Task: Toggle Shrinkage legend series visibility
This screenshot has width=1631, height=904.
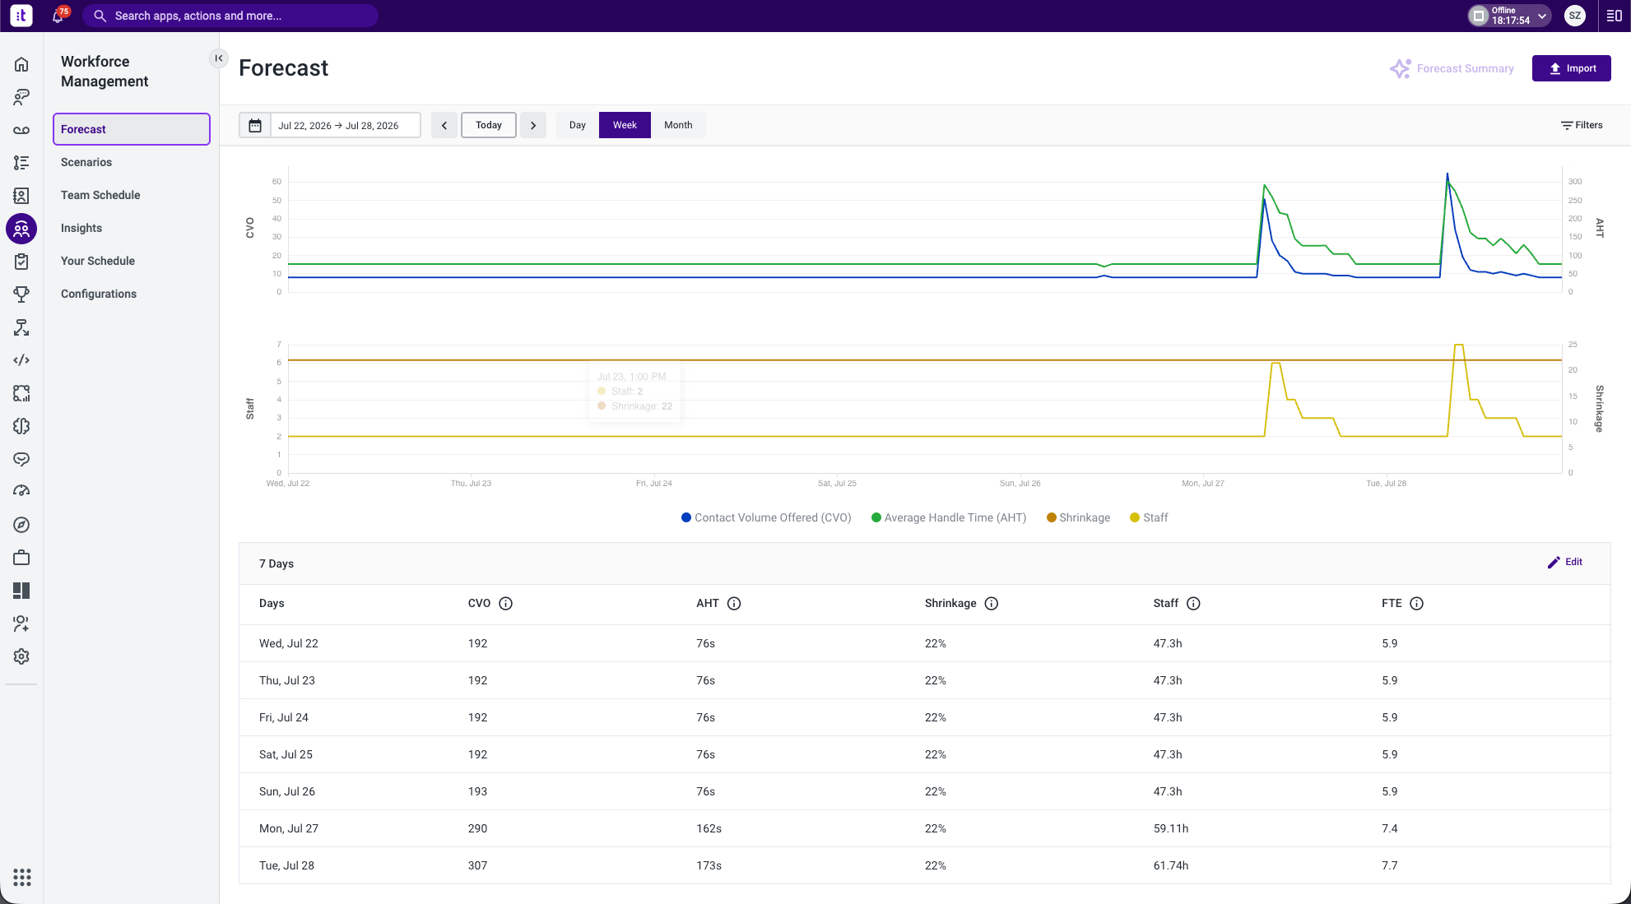Action: click(1078, 517)
